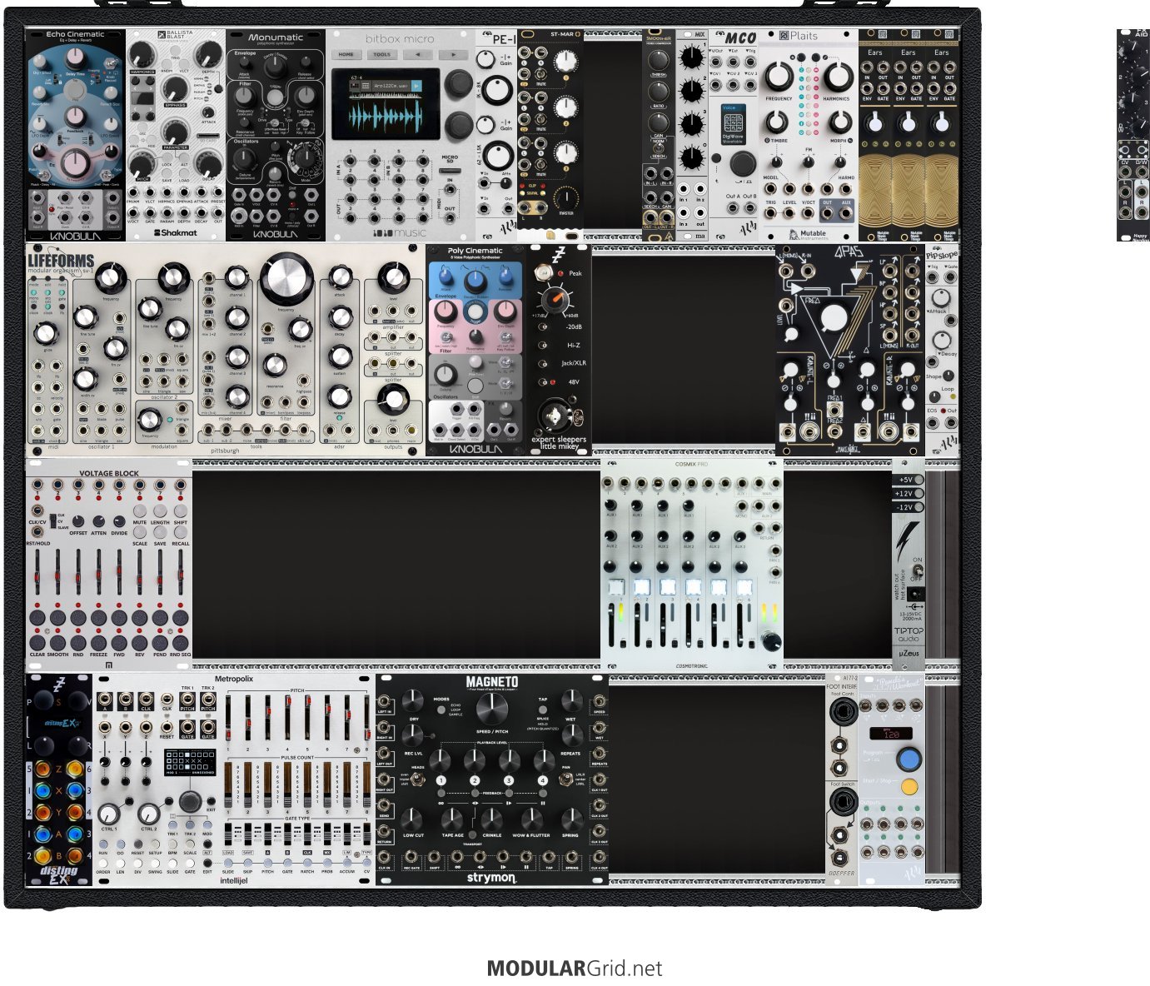Toggle the Hi-Z switch on little mikey
Screen dimensions: 1150x986
tap(544, 345)
